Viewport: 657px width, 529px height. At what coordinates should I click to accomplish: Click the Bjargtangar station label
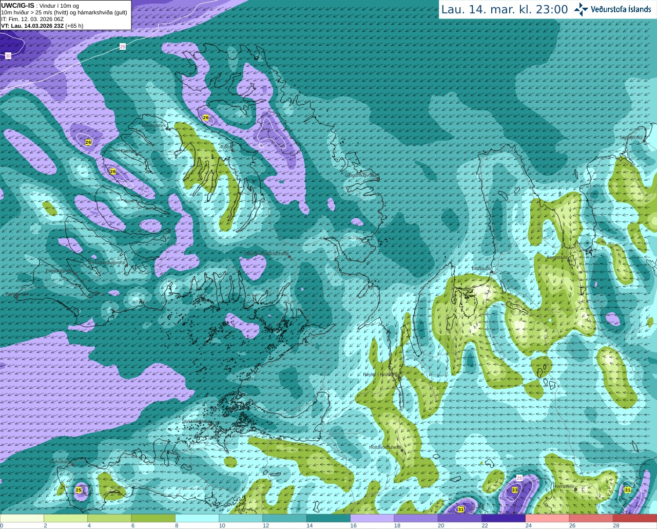click(16, 294)
